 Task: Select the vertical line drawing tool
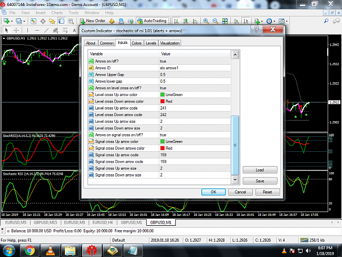coord(27,30)
